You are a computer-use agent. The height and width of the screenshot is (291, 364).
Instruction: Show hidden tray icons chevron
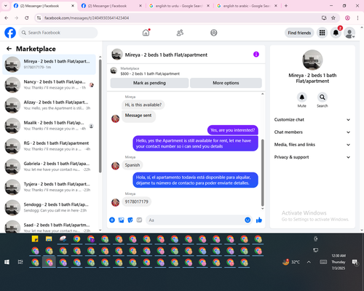pos(309,262)
